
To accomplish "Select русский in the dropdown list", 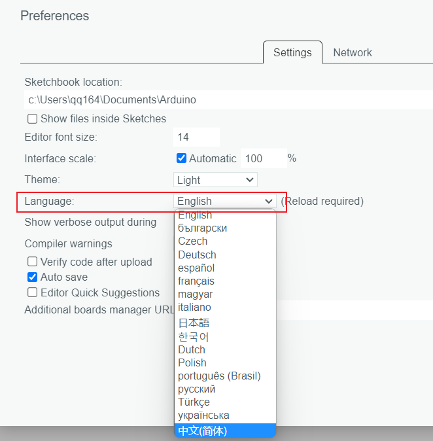I will pos(196,389).
